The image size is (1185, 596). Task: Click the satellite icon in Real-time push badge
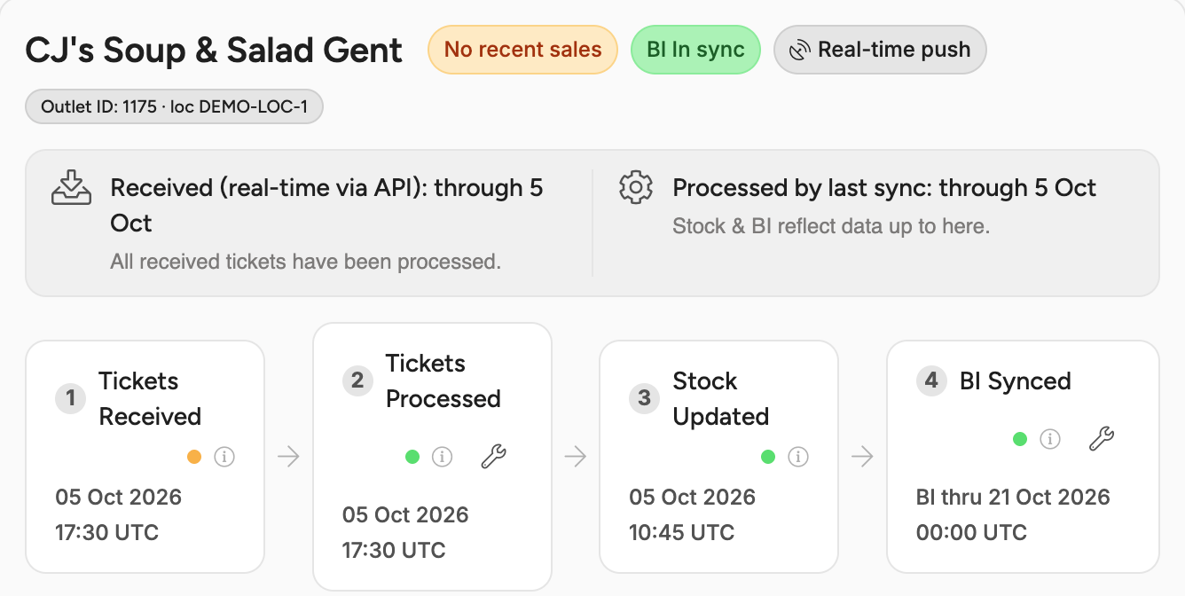point(800,50)
